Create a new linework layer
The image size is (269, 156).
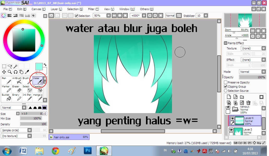coord(235,97)
